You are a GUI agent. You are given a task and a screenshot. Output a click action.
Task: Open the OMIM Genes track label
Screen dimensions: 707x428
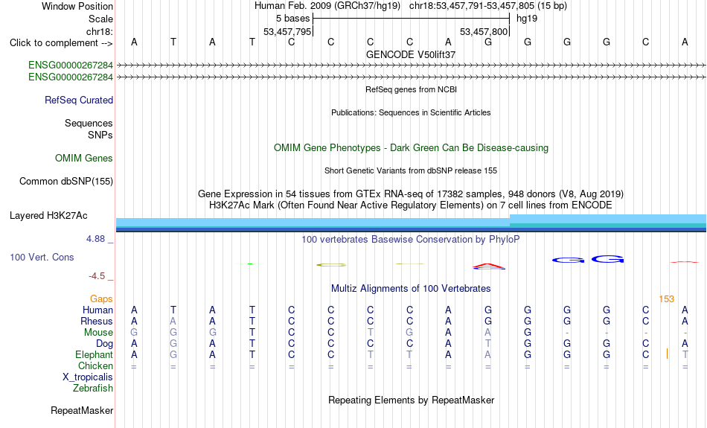84,159
